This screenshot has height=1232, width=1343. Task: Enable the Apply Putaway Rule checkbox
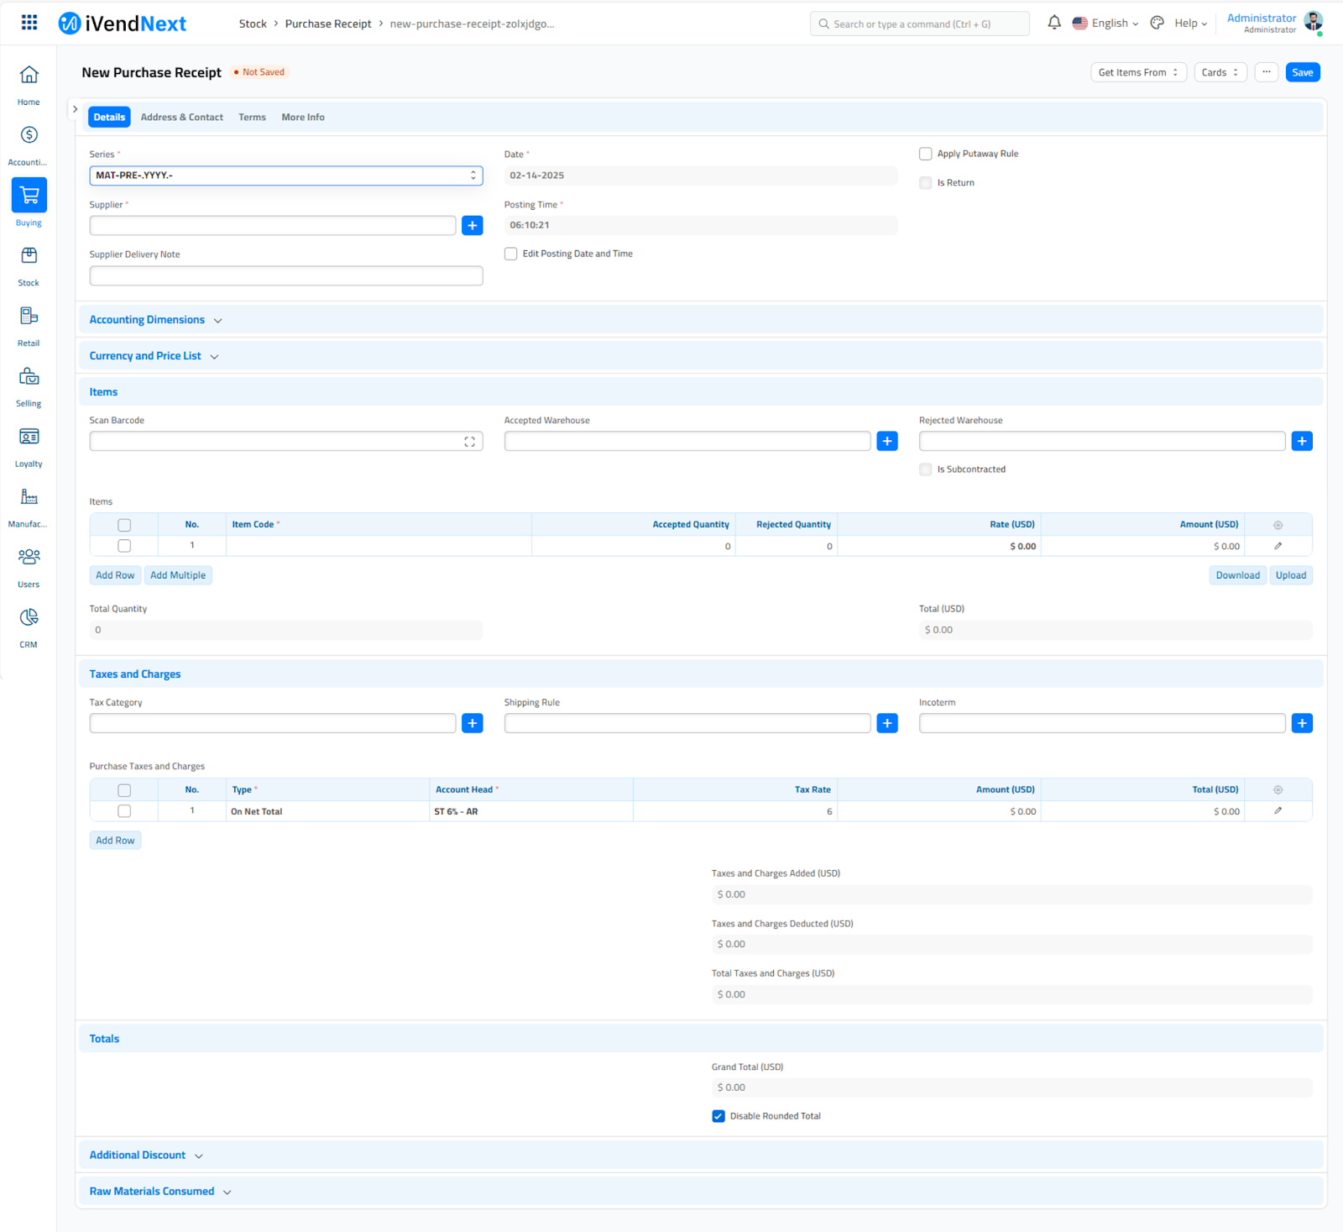point(925,154)
